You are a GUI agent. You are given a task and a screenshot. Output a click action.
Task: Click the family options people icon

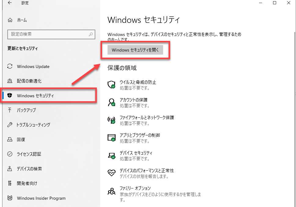coord(111,191)
